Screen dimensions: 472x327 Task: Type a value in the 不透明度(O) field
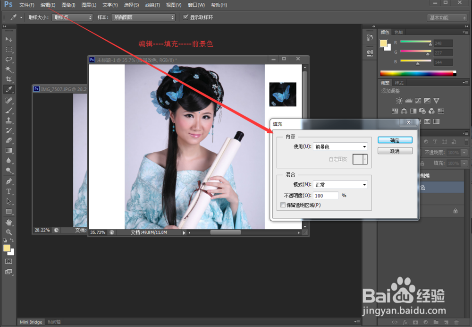point(325,195)
